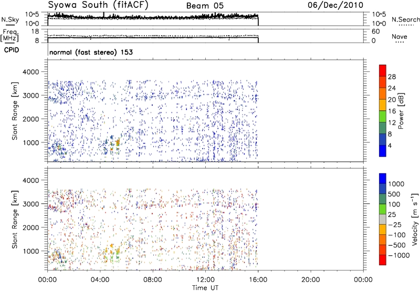Image resolution: width=420 pixels, height=291 pixels.
Task: Click the strong orange echo patch near 05:00 in power panel
Action: tap(118, 142)
